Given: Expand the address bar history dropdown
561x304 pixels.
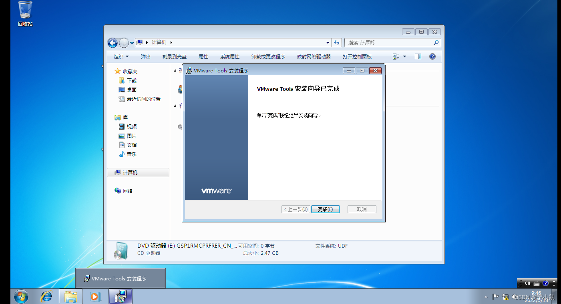Looking at the screenshot, I should 328,42.
